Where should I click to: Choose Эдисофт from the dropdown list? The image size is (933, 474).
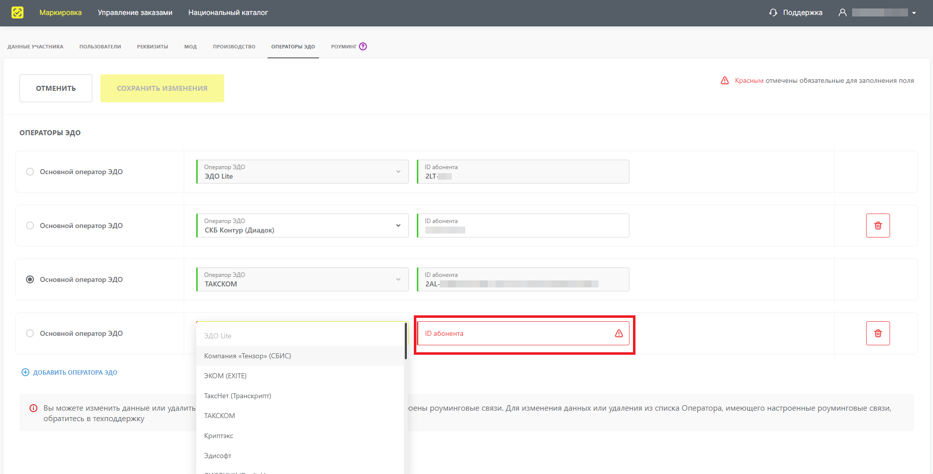(x=300, y=456)
